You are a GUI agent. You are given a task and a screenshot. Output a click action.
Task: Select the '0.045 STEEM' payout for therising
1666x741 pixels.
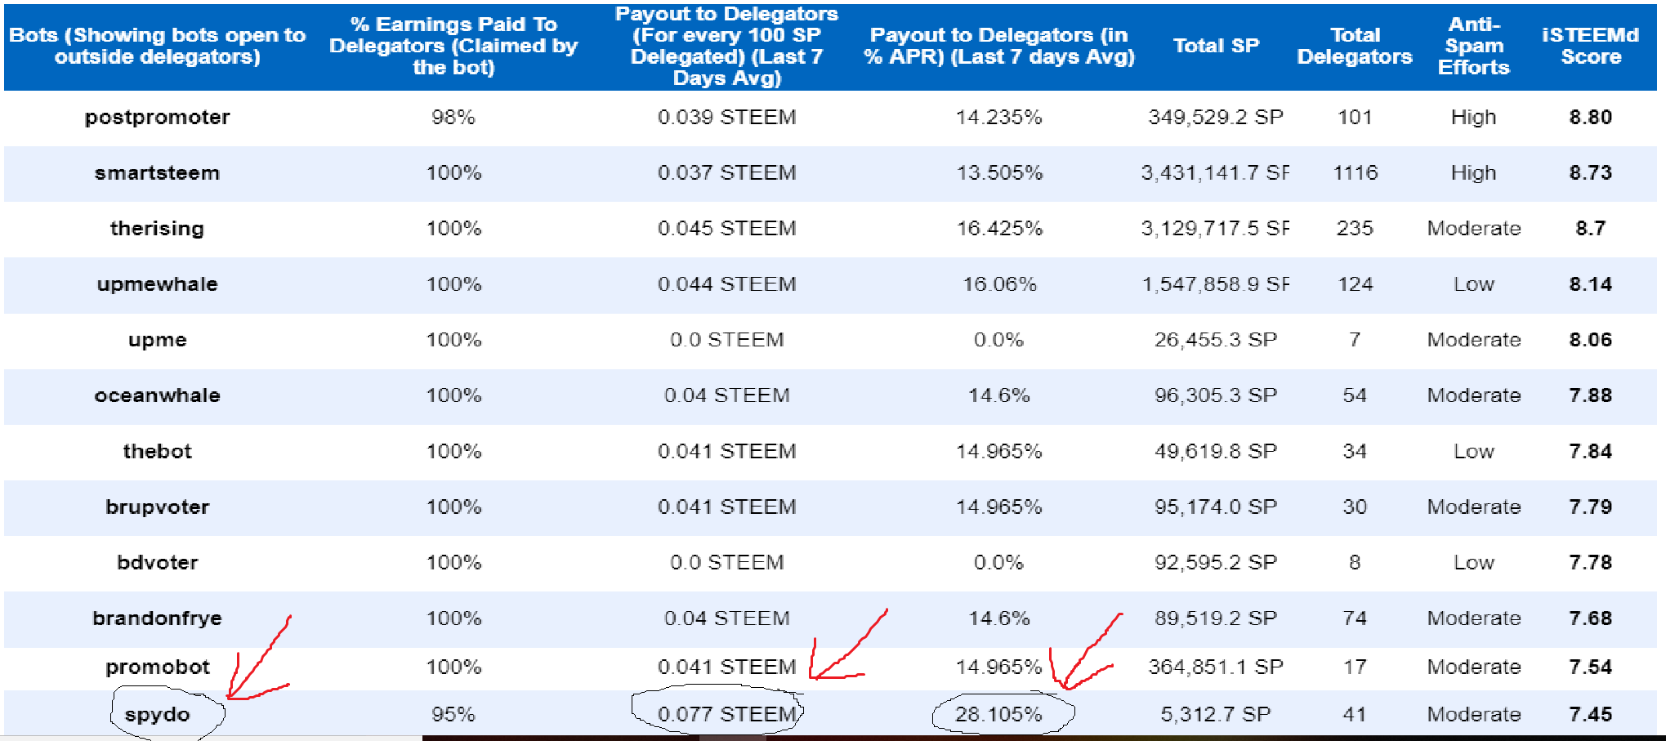point(726,229)
